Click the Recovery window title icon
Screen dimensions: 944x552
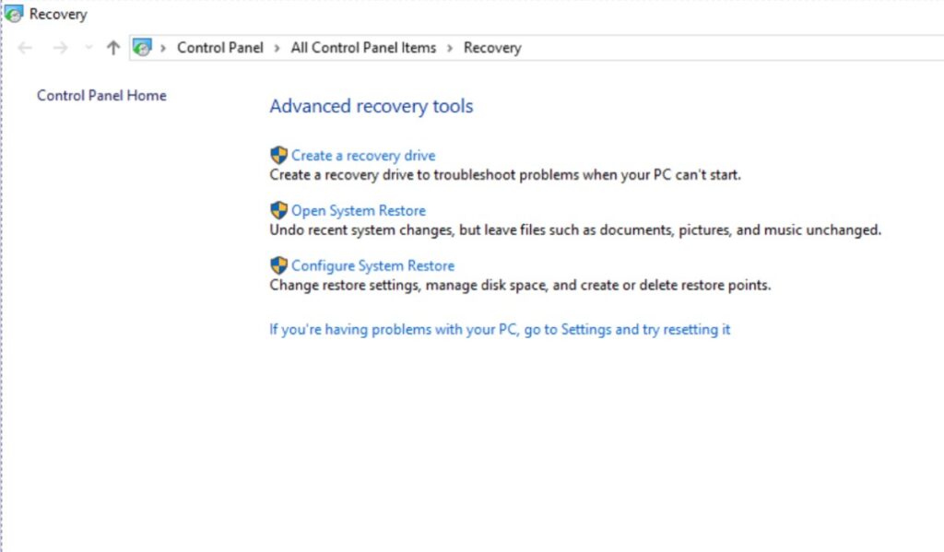coord(13,13)
